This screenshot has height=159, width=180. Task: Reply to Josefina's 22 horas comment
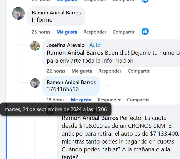[110, 71]
